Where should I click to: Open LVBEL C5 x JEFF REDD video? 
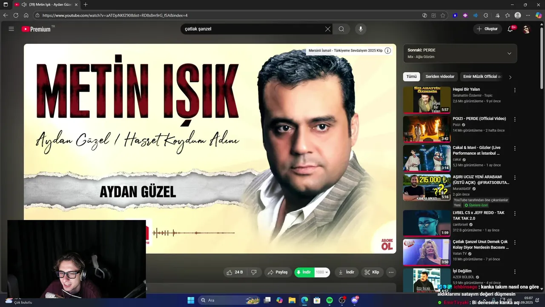[479, 215]
